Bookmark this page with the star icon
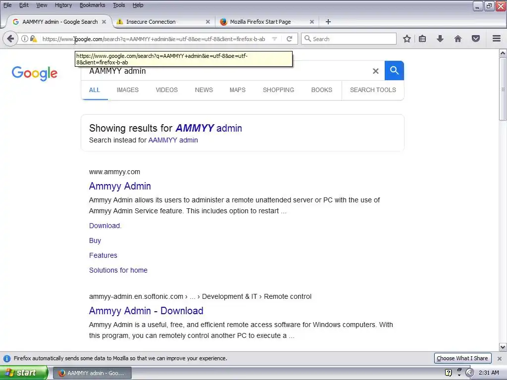 (x=407, y=39)
